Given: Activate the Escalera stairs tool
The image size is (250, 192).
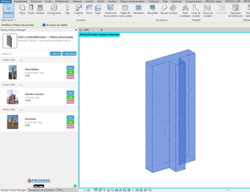Looking at the screenshot, I should coord(173,9).
